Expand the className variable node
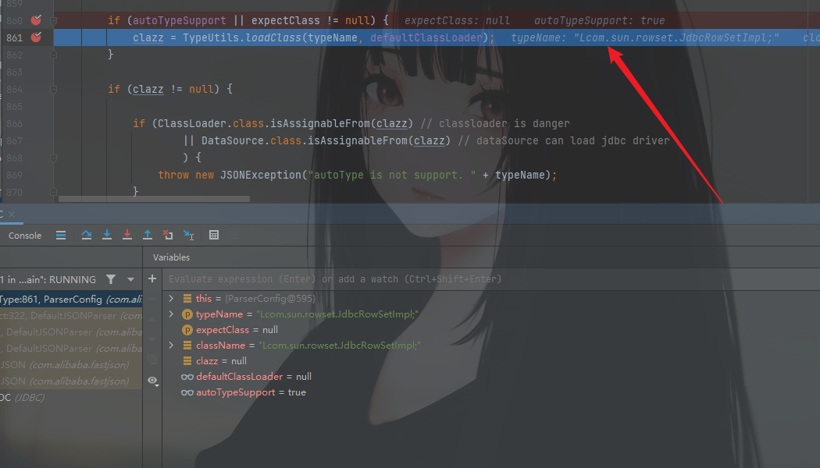Screen dimensions: 820x468 [171, 346]
